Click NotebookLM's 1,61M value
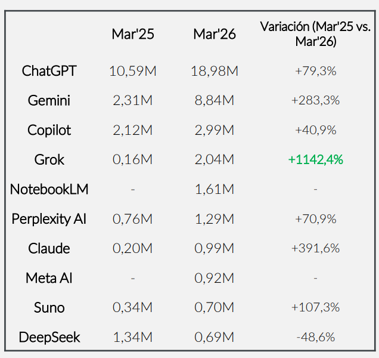The image size is (379, 358). [215, 189]
